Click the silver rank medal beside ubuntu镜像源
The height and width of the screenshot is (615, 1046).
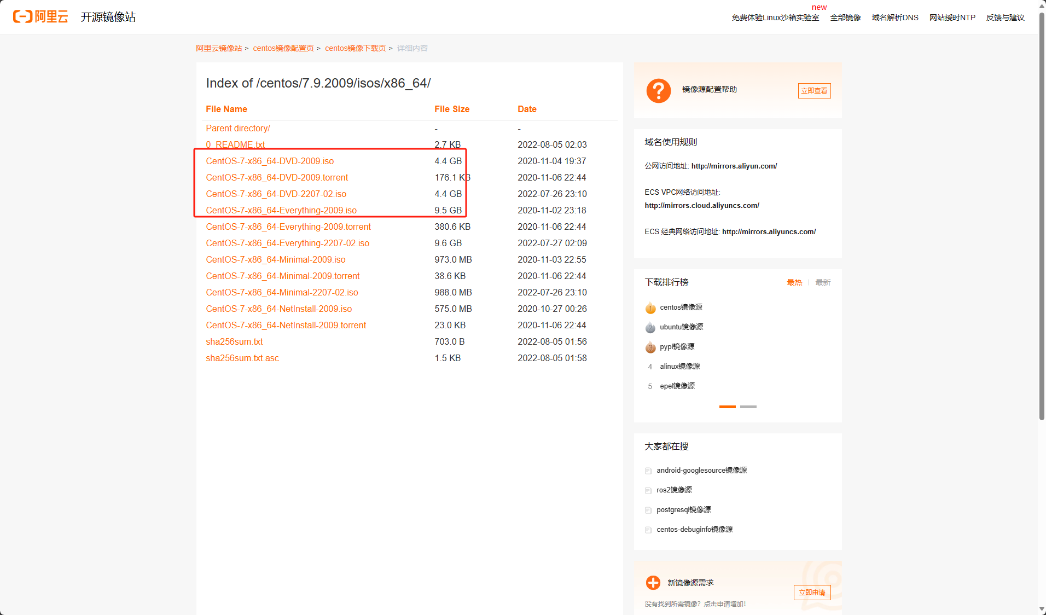point(650,327)
